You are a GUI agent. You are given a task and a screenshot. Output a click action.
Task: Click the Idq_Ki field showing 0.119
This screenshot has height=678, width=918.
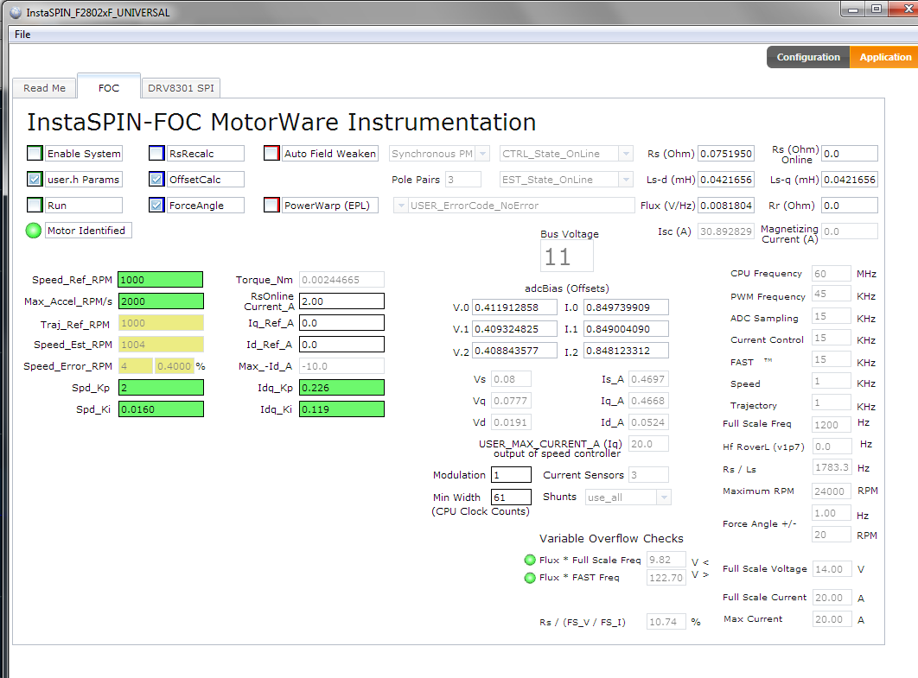coord(342,409)
